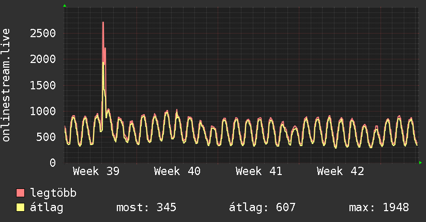The width and height of the screenshot is (426, 222).
Task: Click the max: 1948 statistic
Action: (379, 208)
